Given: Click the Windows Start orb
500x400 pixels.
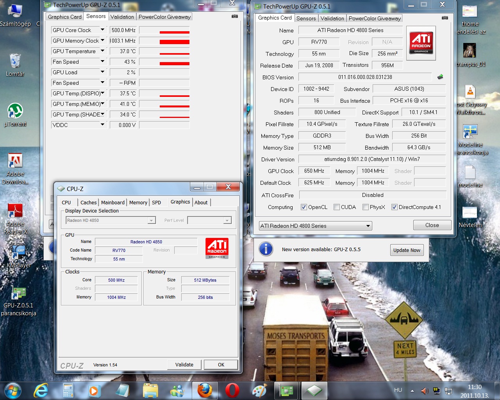Looking at the screenshot, I should [12, 390].
